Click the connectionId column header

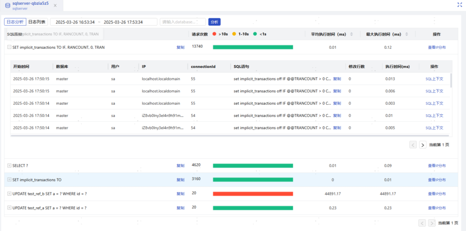point(203,66)
